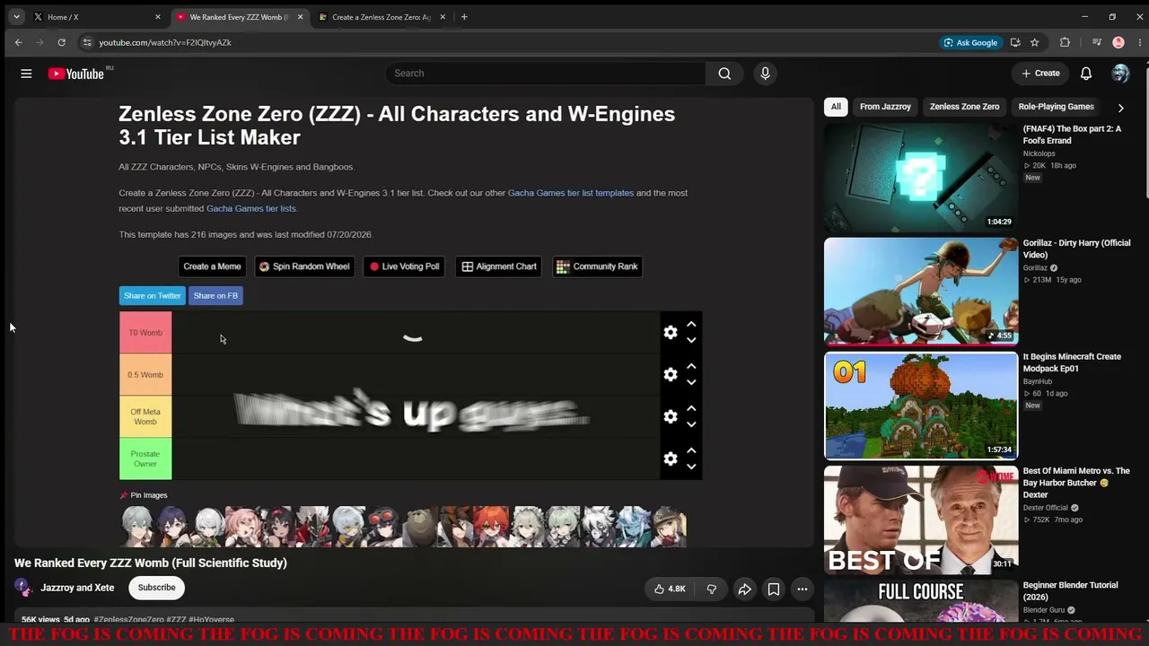
Task: Click the Ask Google button
Action: [970, 42]
